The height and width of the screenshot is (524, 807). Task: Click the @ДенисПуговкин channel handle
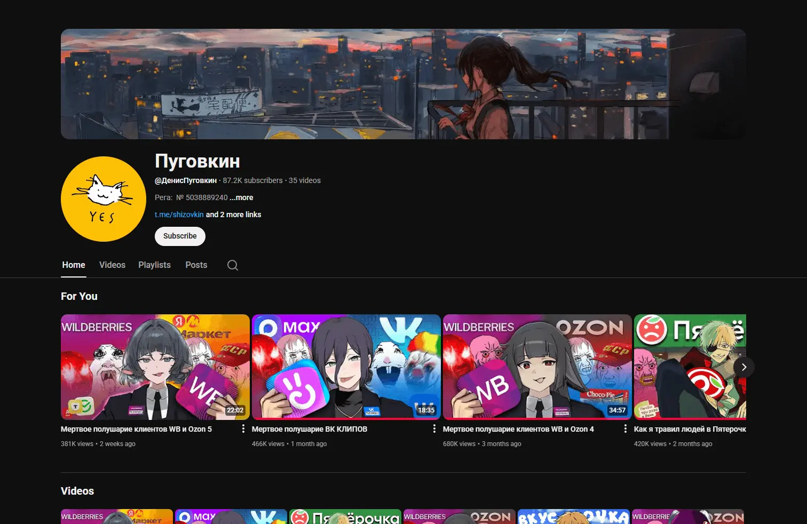pyautogui.click(x=185, y=180)
